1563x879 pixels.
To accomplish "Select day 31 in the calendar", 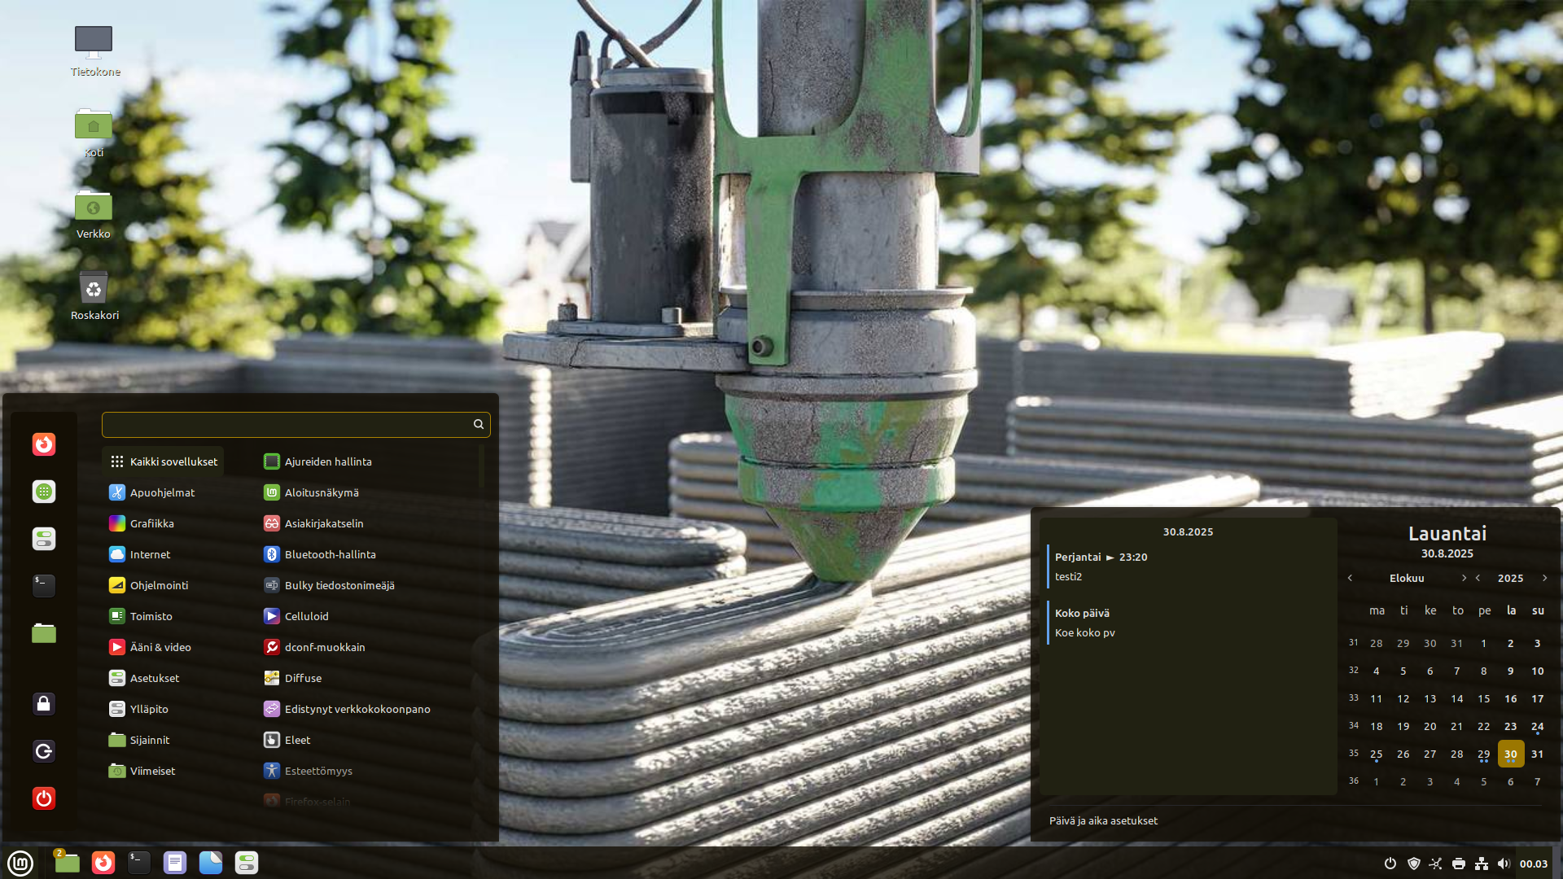I will [1537, 754].
